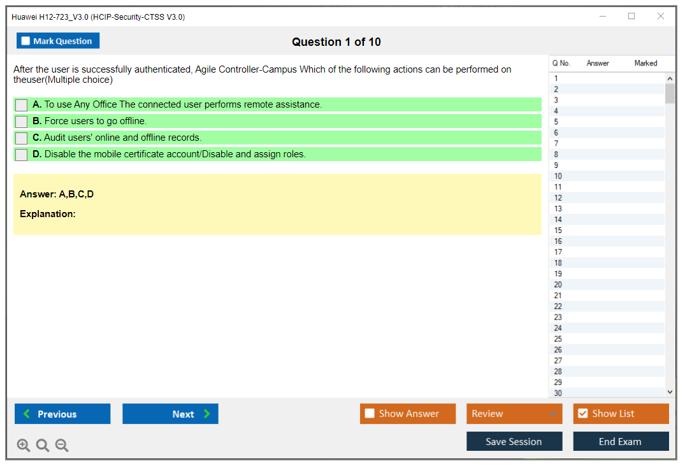Go back with Previous button
Image resolution: width=685 pixels, height=468 pixels.
click(x=62, y=414)
